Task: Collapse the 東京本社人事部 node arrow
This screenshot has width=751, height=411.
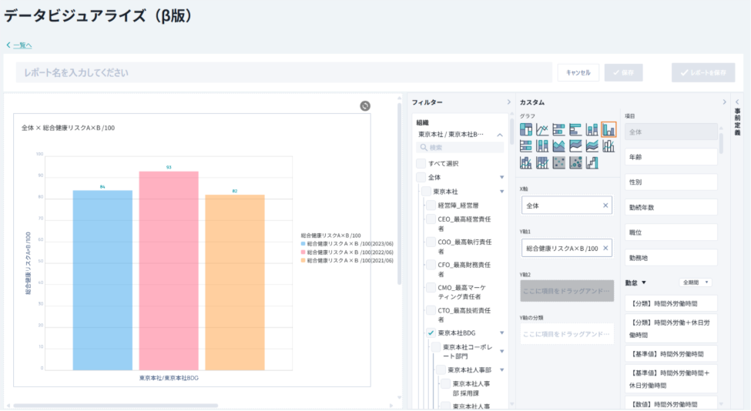Action: (x=502, y=369)
